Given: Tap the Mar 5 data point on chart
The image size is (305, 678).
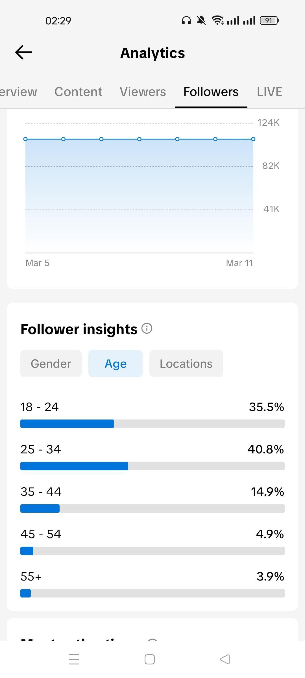Looking at the screenshot, I should click(x=25, y=139).
